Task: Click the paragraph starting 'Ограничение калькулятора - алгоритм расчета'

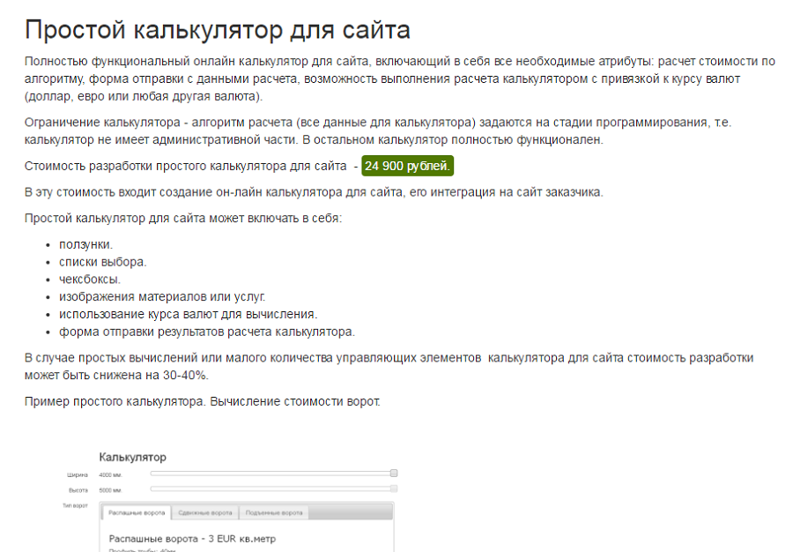Action: pos(378,131)
